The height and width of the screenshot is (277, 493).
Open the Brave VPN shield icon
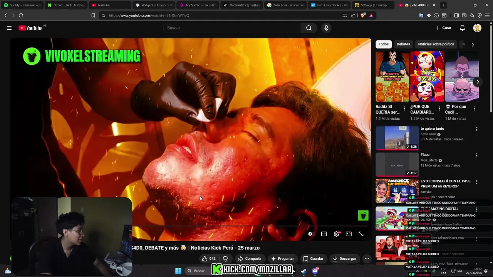point(480,15)
